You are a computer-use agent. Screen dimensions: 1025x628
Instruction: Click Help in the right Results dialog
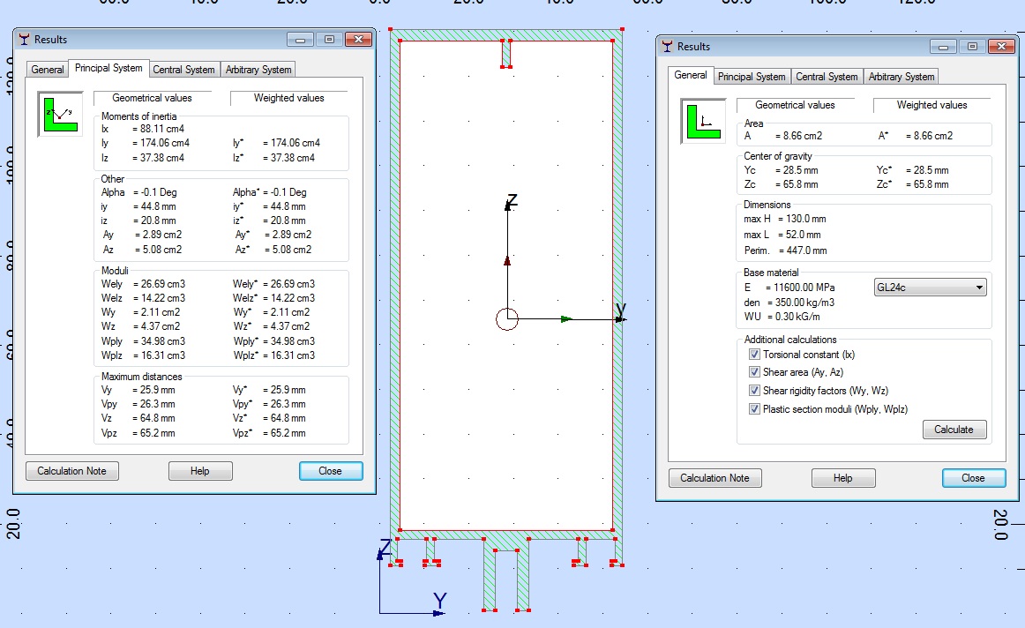842,477
